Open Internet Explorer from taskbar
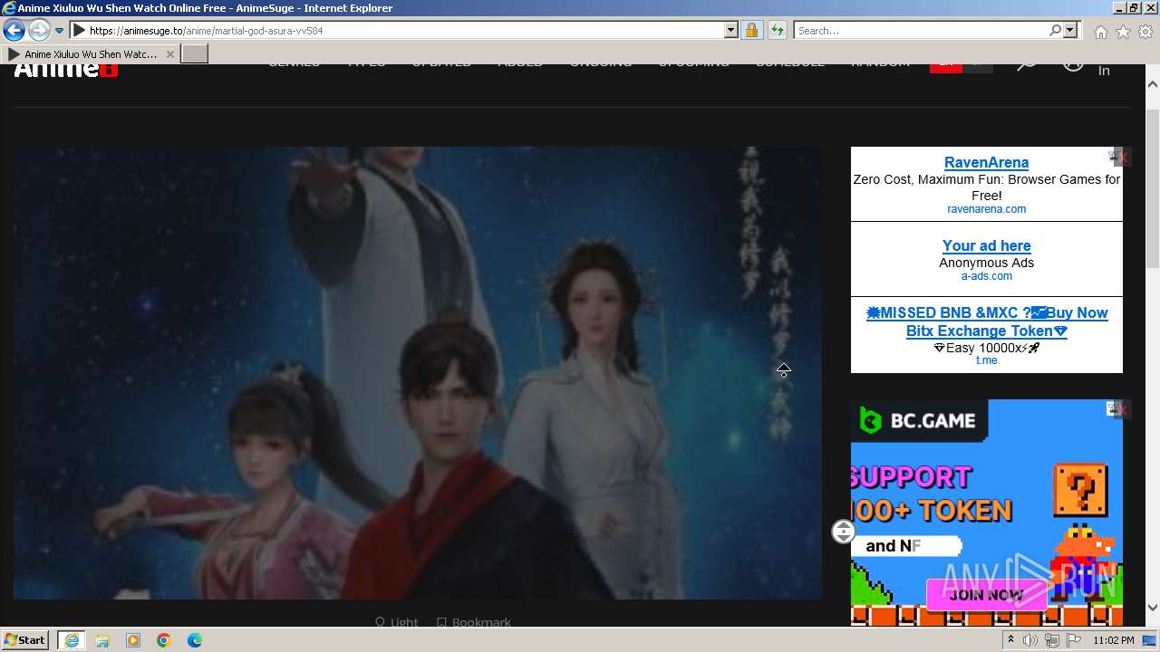The image size is (1160, 652). [72, 640]
